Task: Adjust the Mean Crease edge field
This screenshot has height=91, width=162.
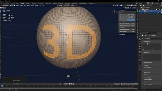Action: pyautogui.click(x=127, y=31)
